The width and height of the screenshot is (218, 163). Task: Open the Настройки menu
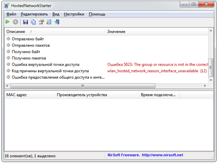74,14
